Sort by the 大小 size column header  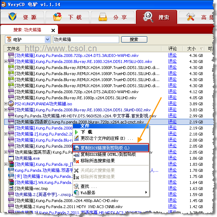191,49
